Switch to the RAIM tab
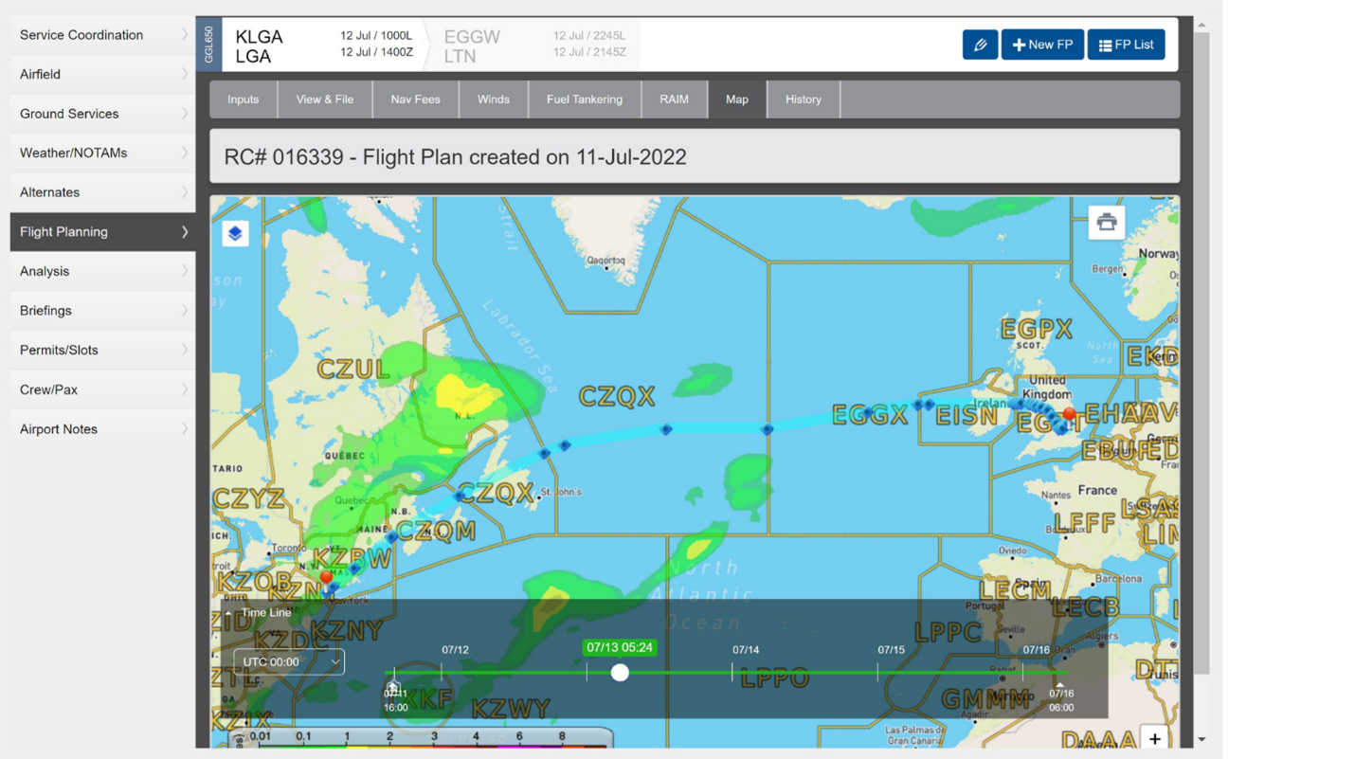1355x759 pixels. tap(675, 99)
